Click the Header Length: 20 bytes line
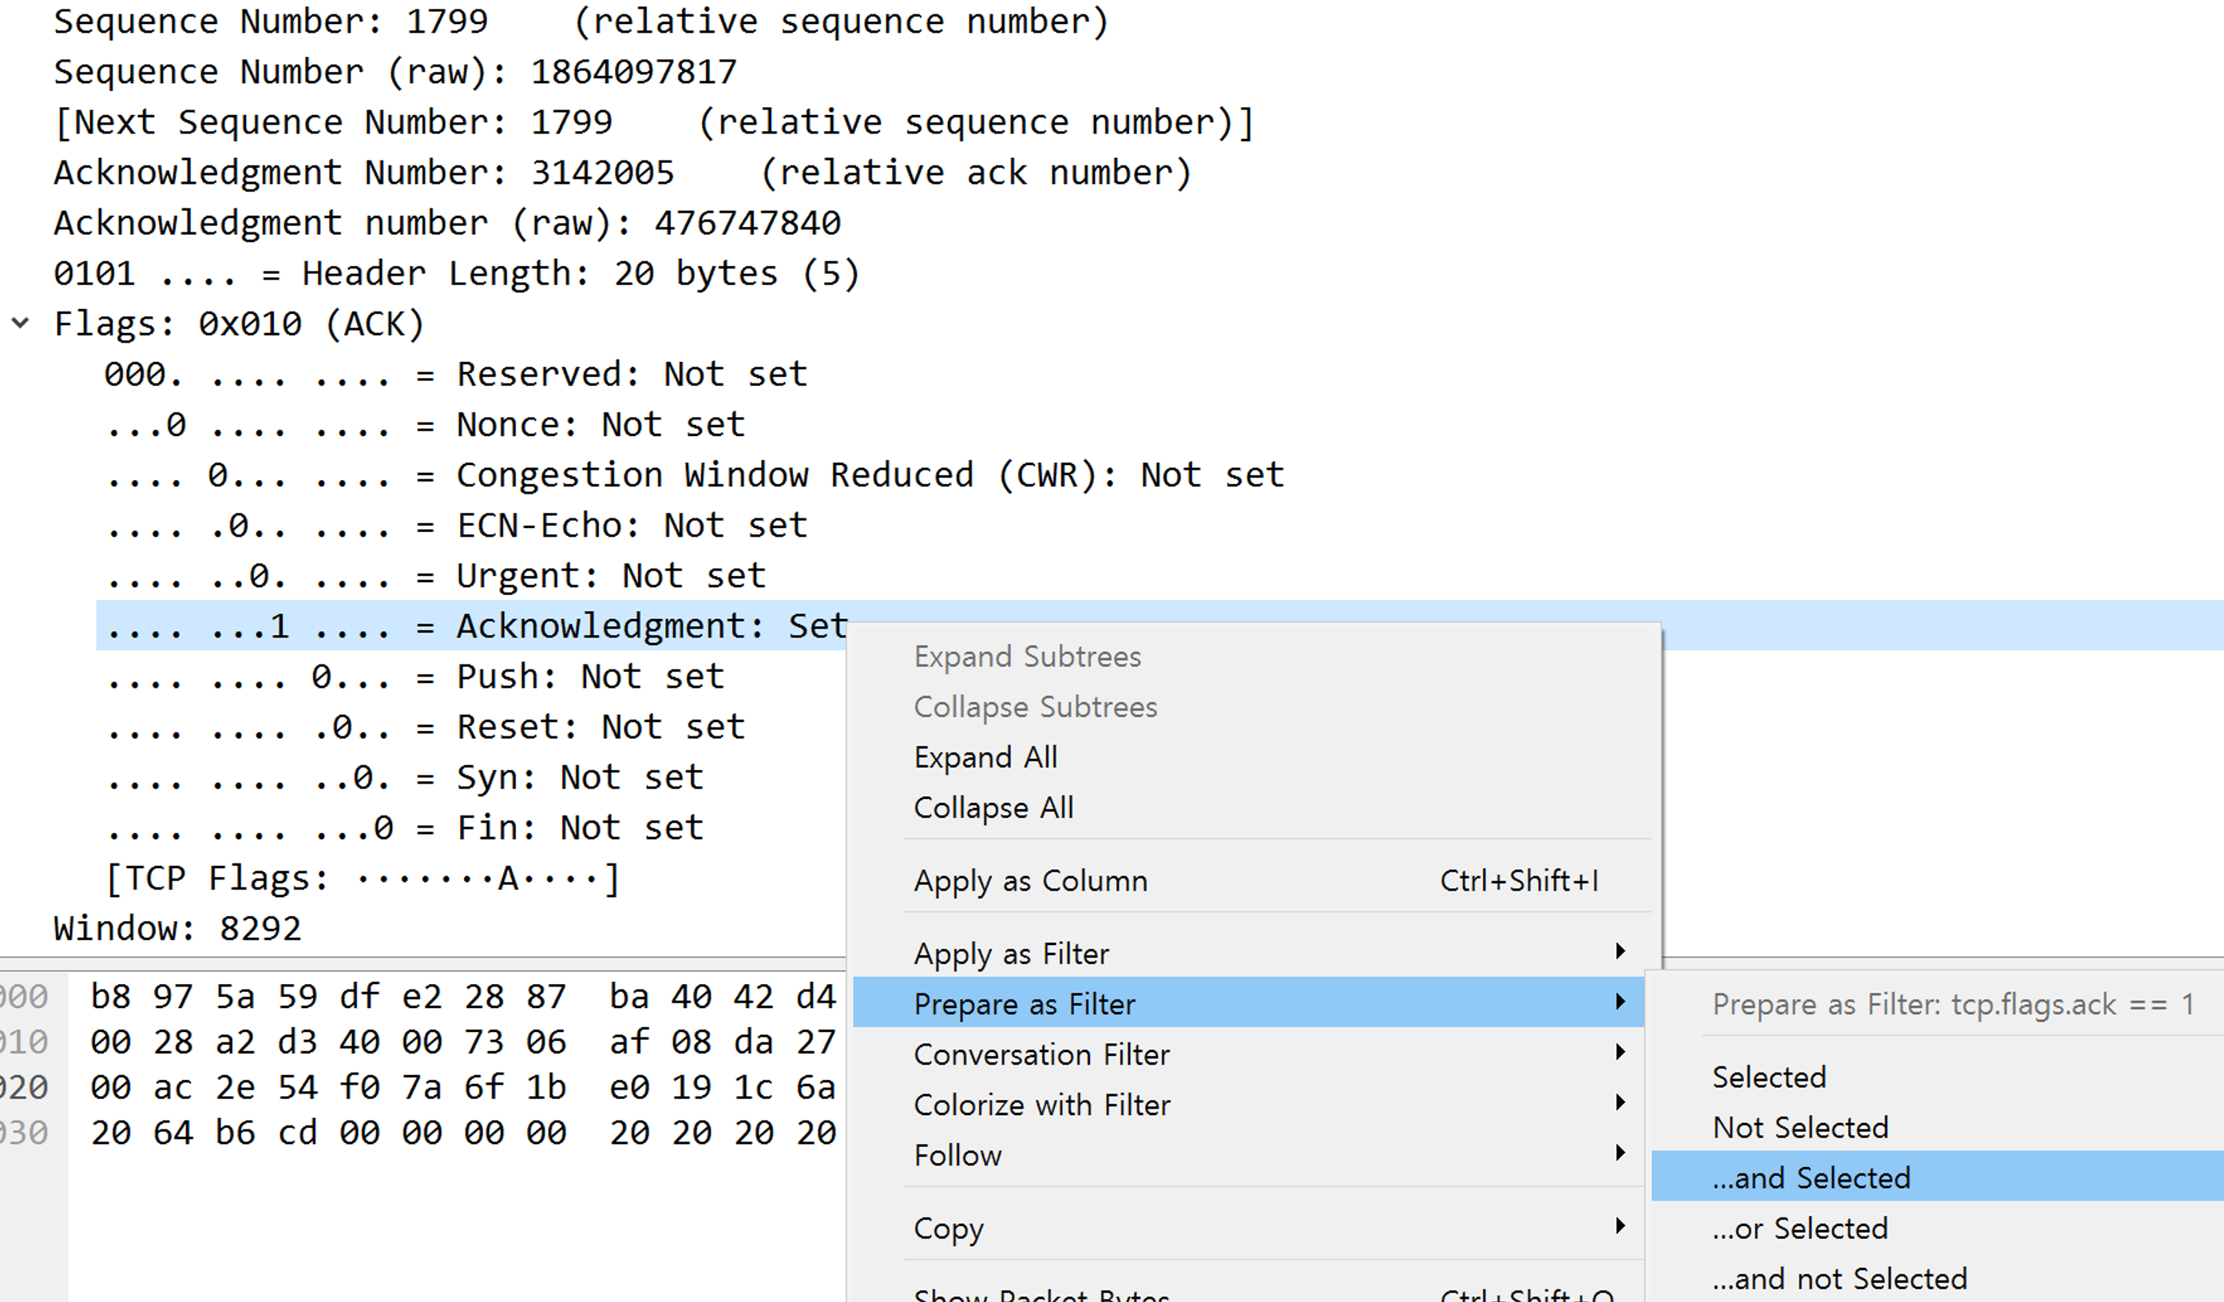 (x=456, y=274)
